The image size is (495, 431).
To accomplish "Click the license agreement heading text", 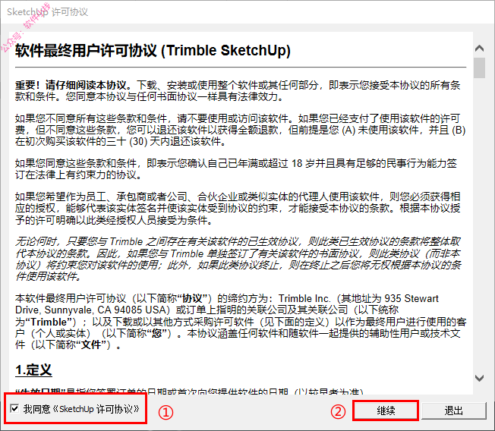I will (153, 51).
